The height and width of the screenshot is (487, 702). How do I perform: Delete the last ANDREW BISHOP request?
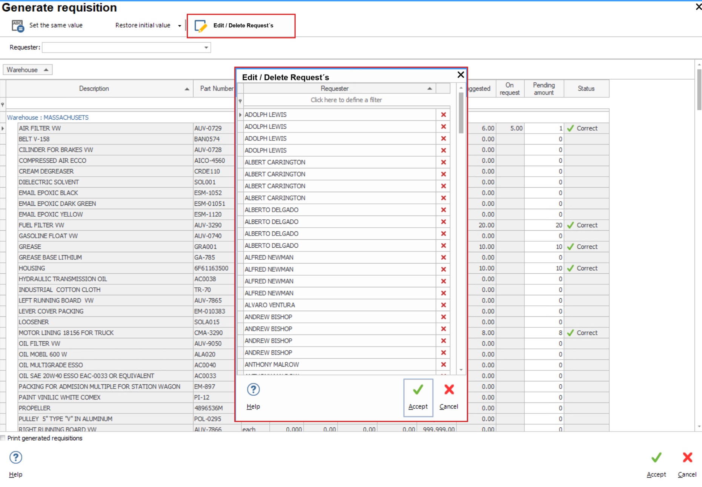(444, 353)
